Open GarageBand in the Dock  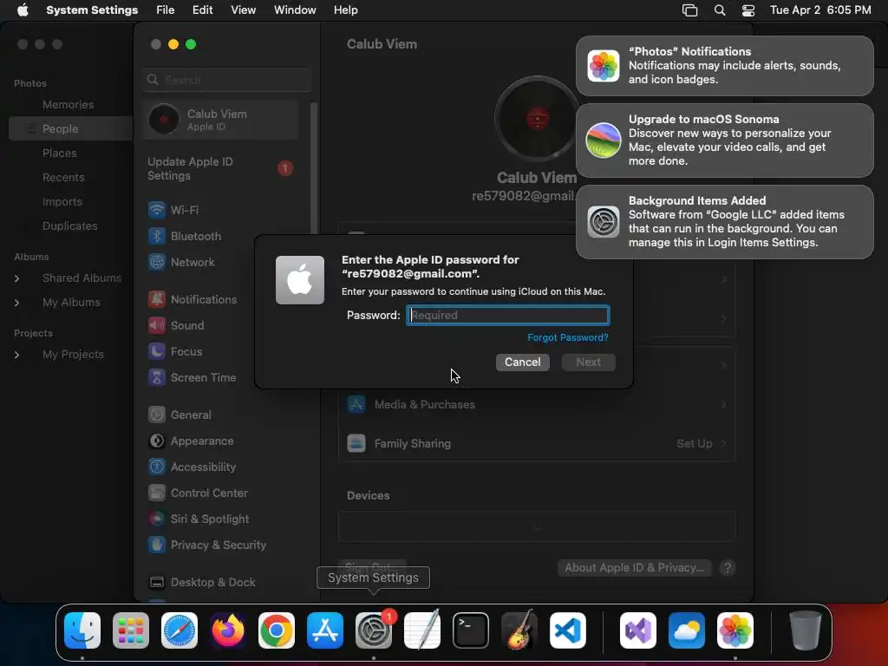click(519, 630)
